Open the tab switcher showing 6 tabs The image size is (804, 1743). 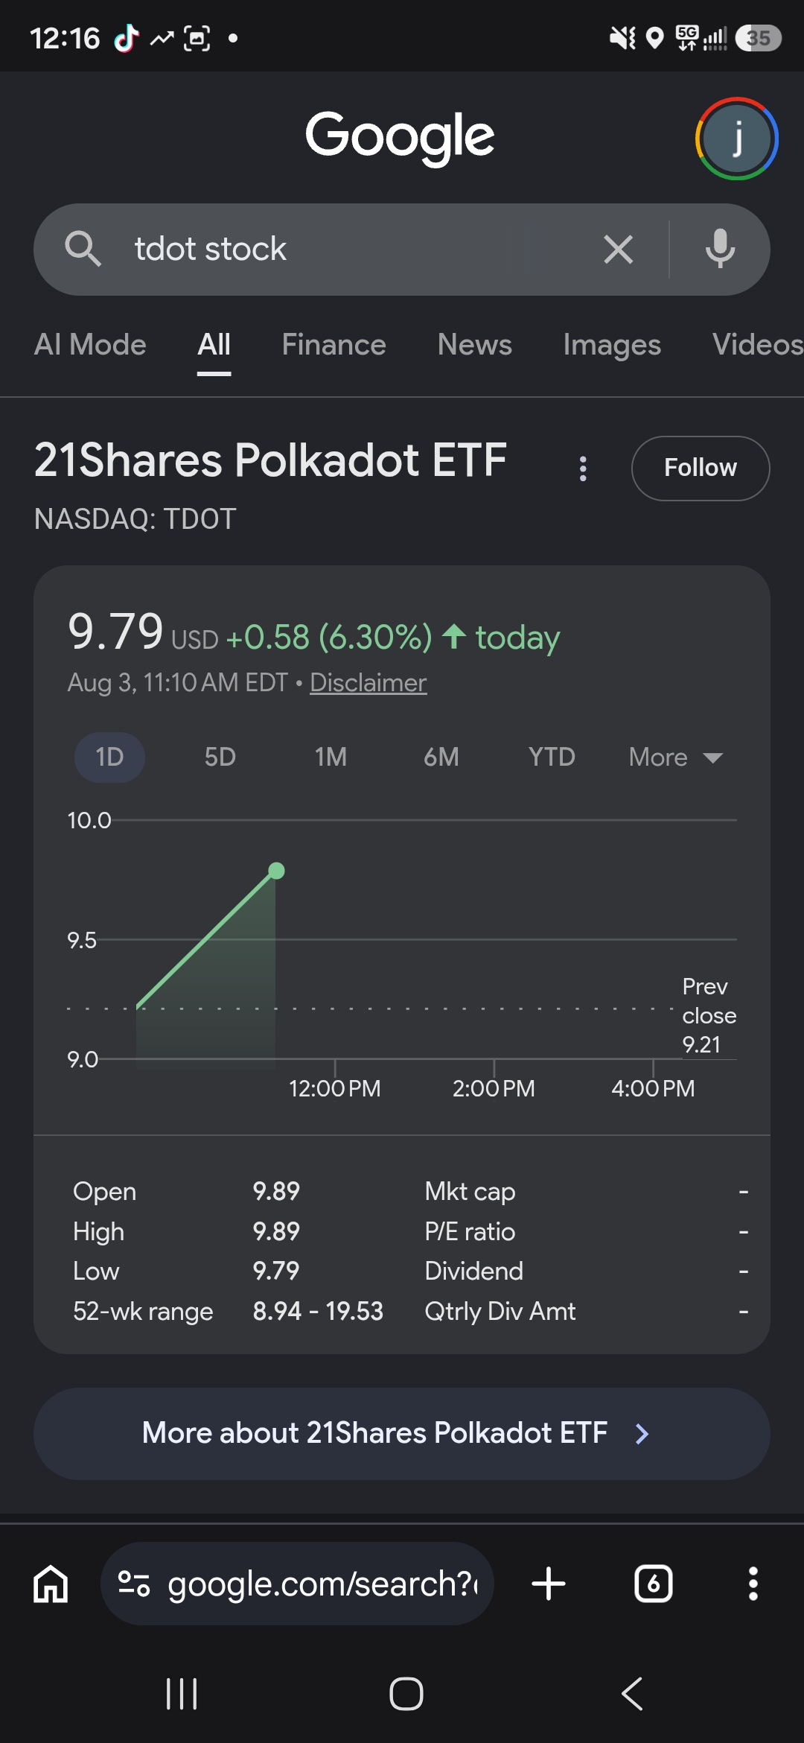pyautogui.click(x=654, y=1584)
